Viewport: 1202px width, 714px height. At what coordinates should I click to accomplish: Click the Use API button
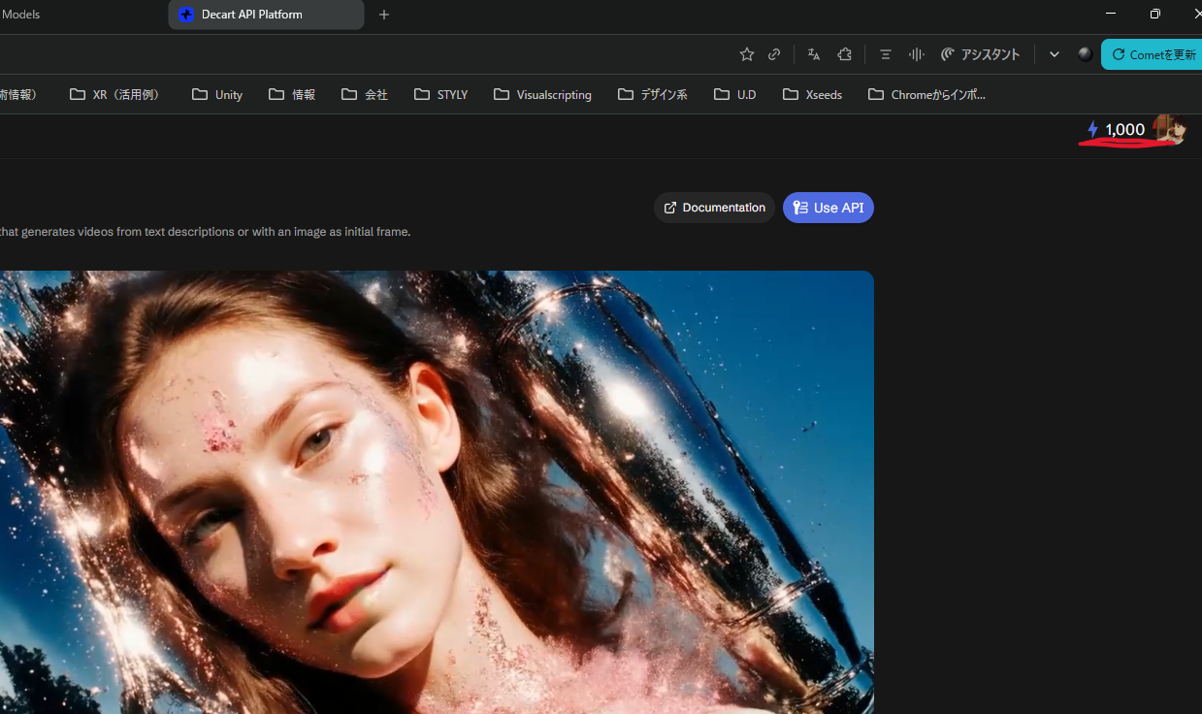pos(828,208)
